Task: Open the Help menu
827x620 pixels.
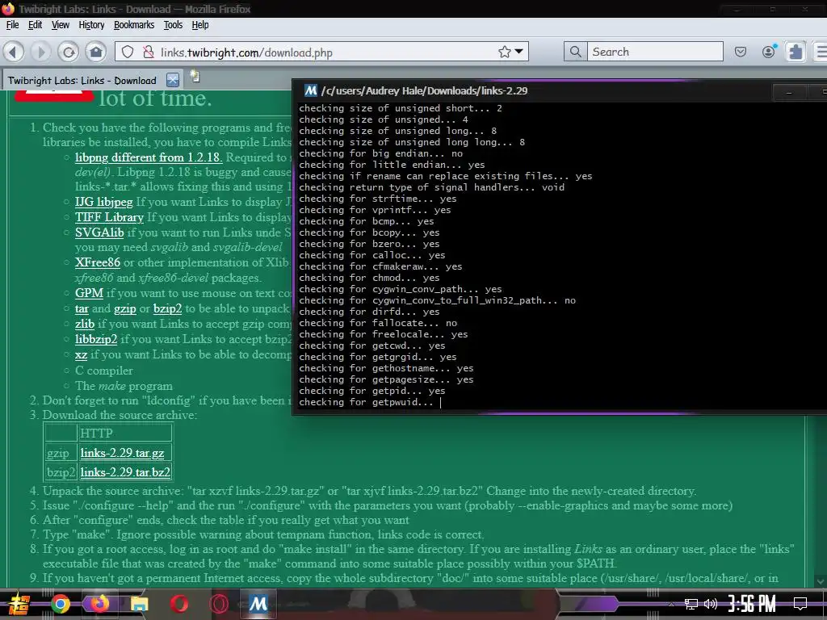Action: (200, 25)
